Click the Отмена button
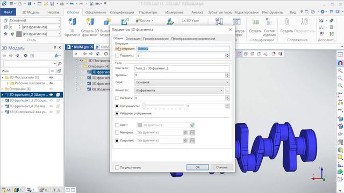The image size is (344, 193). point(221,167)
